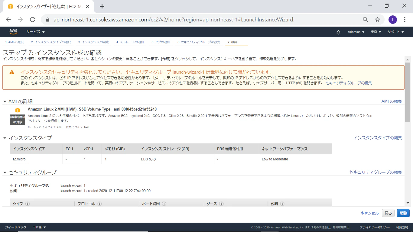Open the talomina account dropdown

[x=356, y=32]
